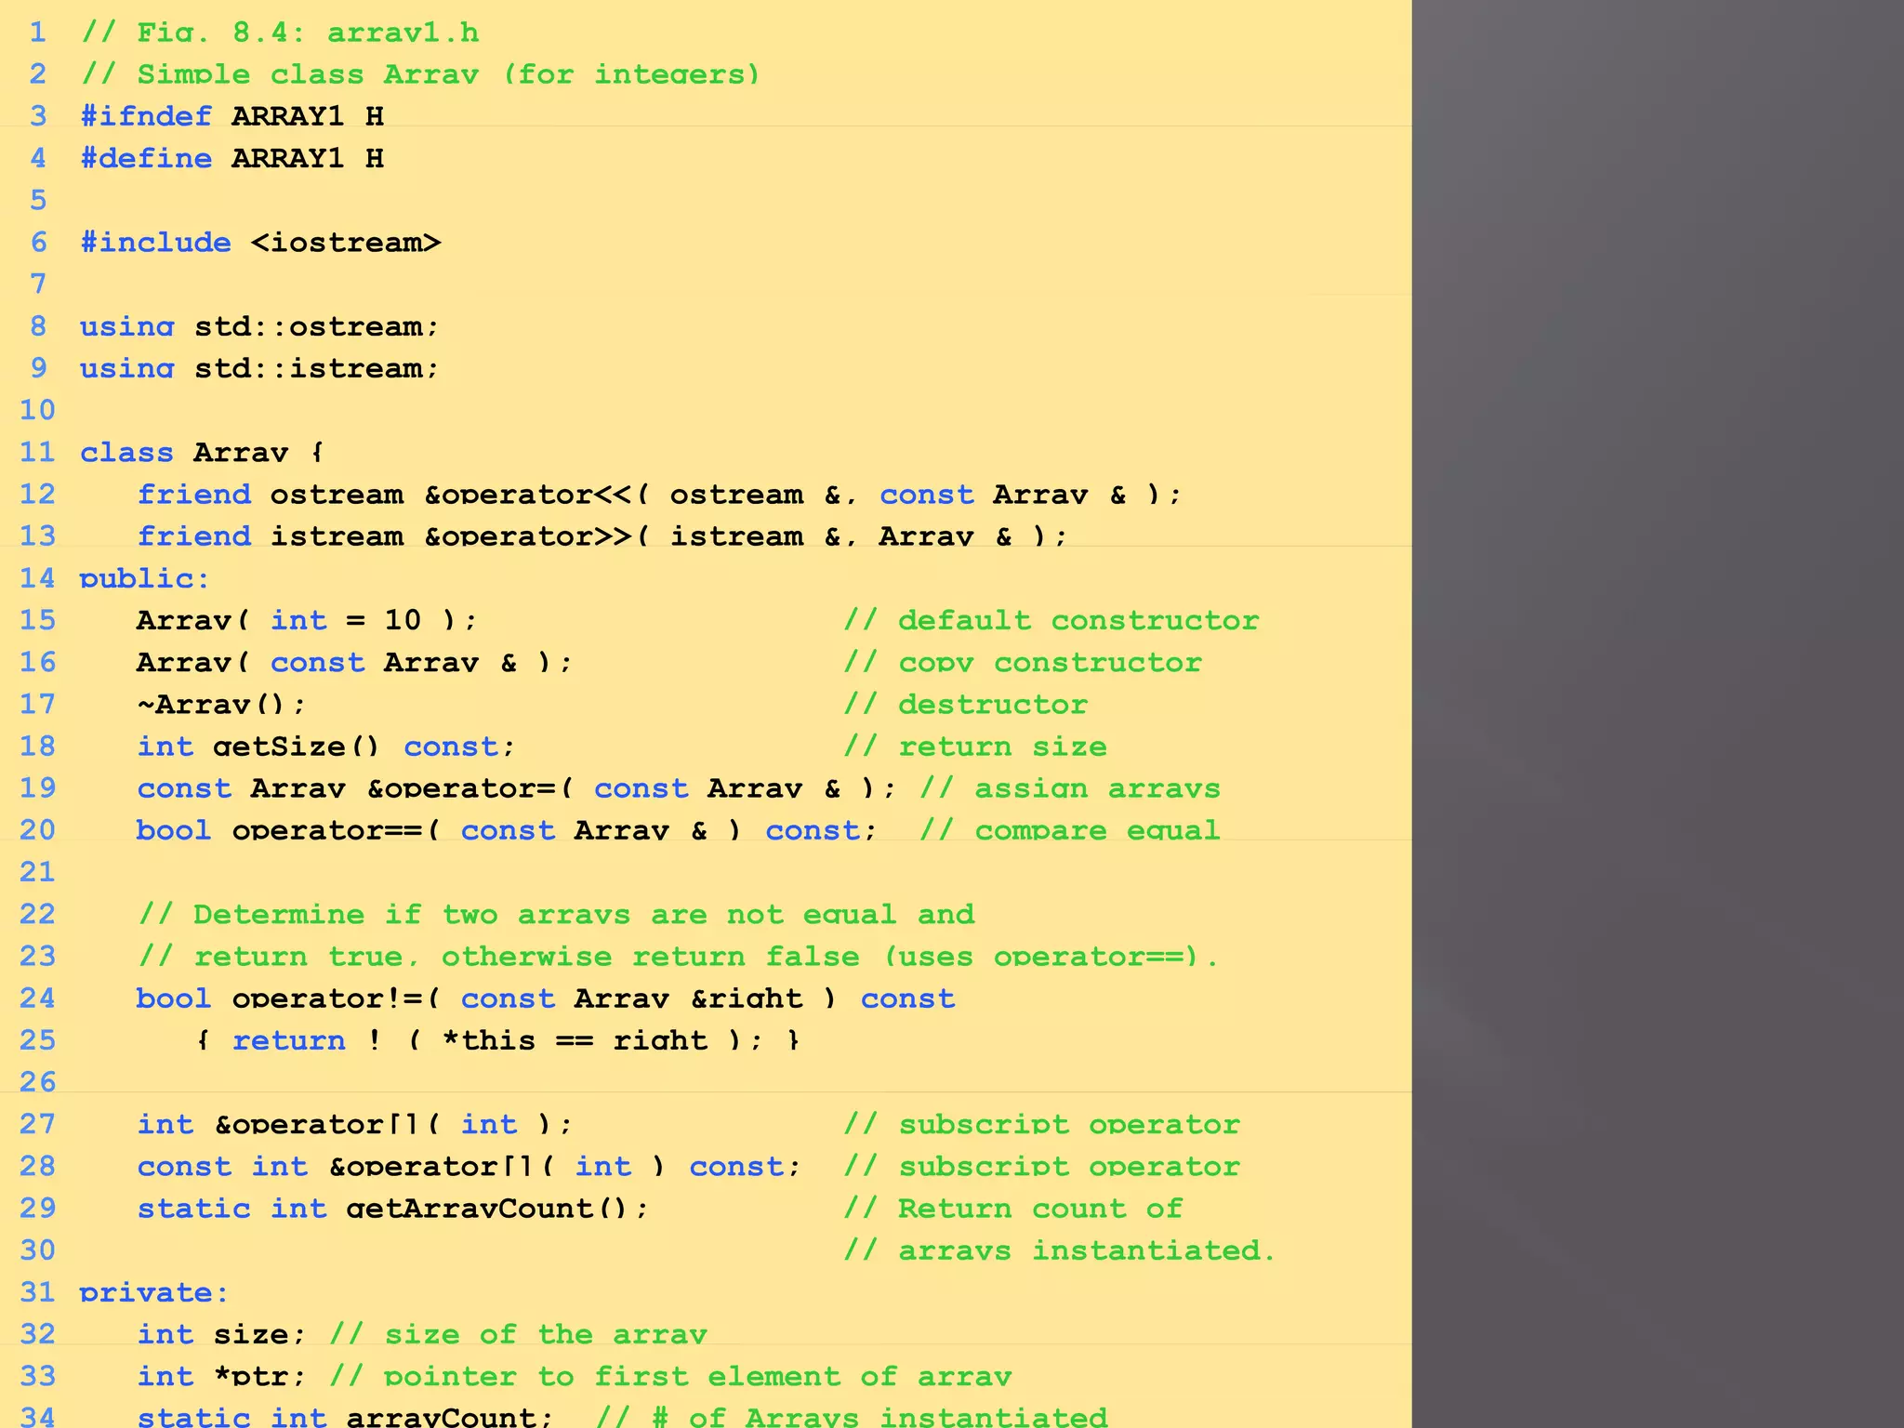Click the 'public:' access specifier
Viewport: 1904px width, 1428px height.
[144, 578]
